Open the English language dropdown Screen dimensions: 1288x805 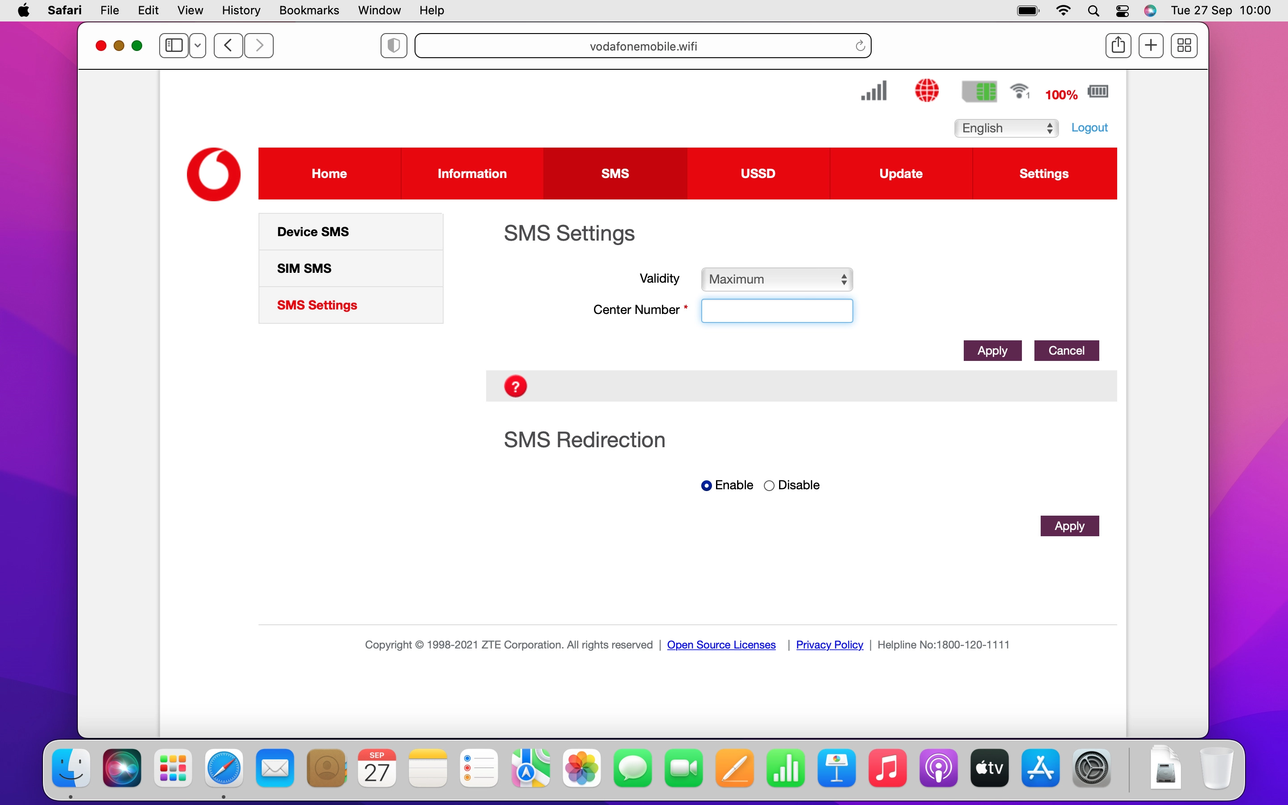[1006, 128]
